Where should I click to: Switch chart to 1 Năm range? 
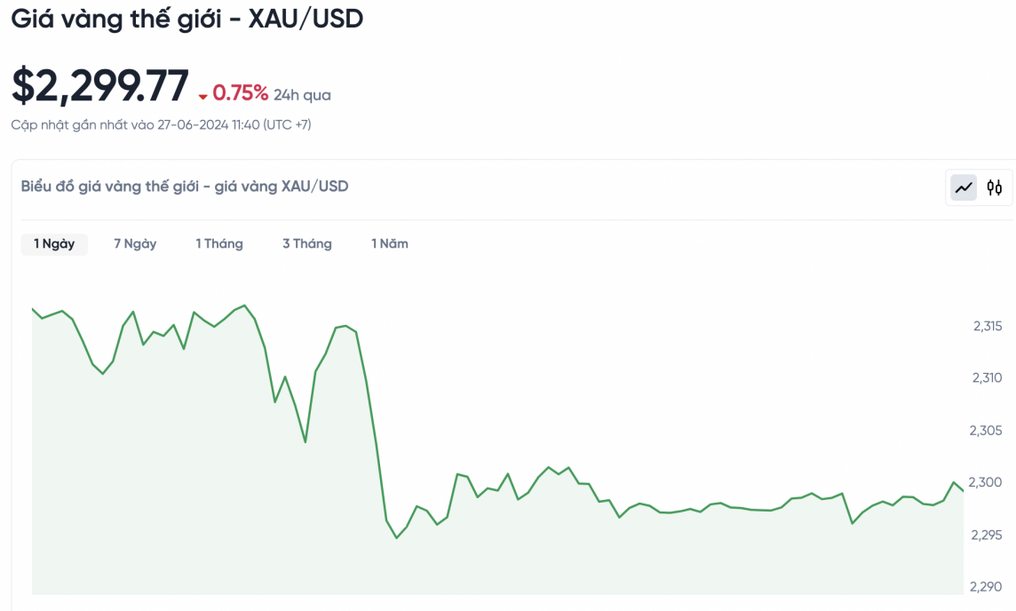[390, 243]
